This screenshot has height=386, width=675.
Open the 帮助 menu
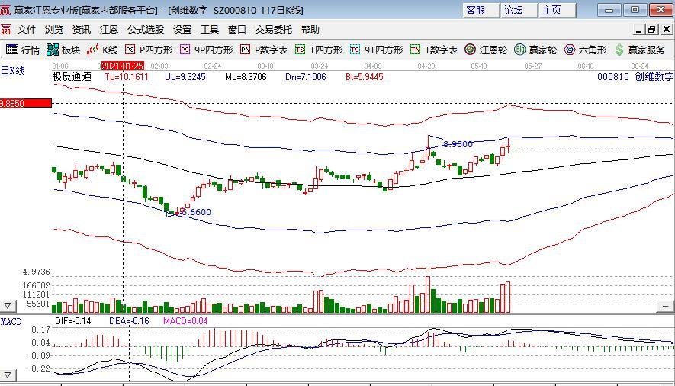point(310,29)
